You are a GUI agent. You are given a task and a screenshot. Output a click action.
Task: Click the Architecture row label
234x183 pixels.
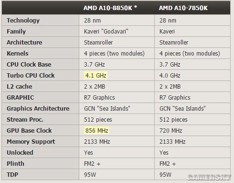pos(24,43)
